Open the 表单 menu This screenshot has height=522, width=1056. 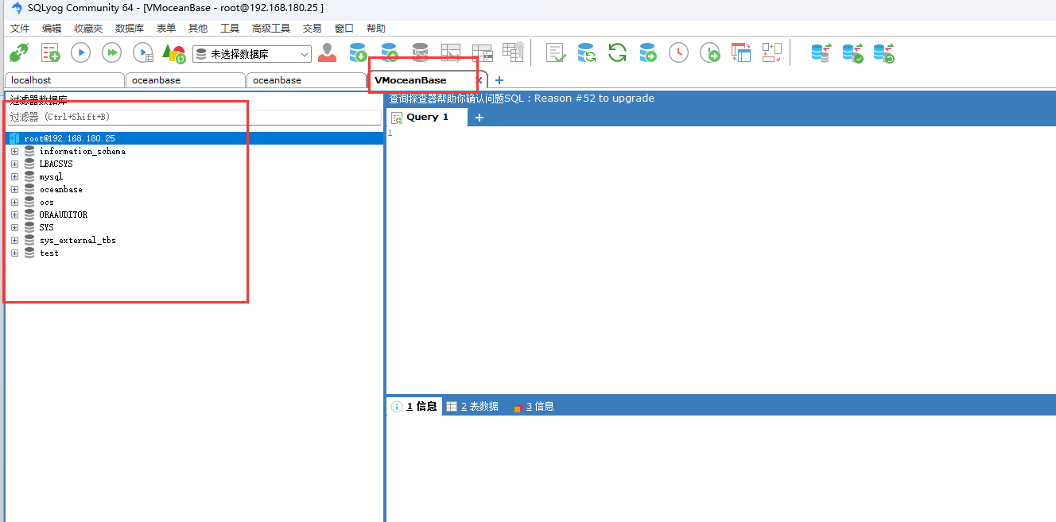click(166, 28)
